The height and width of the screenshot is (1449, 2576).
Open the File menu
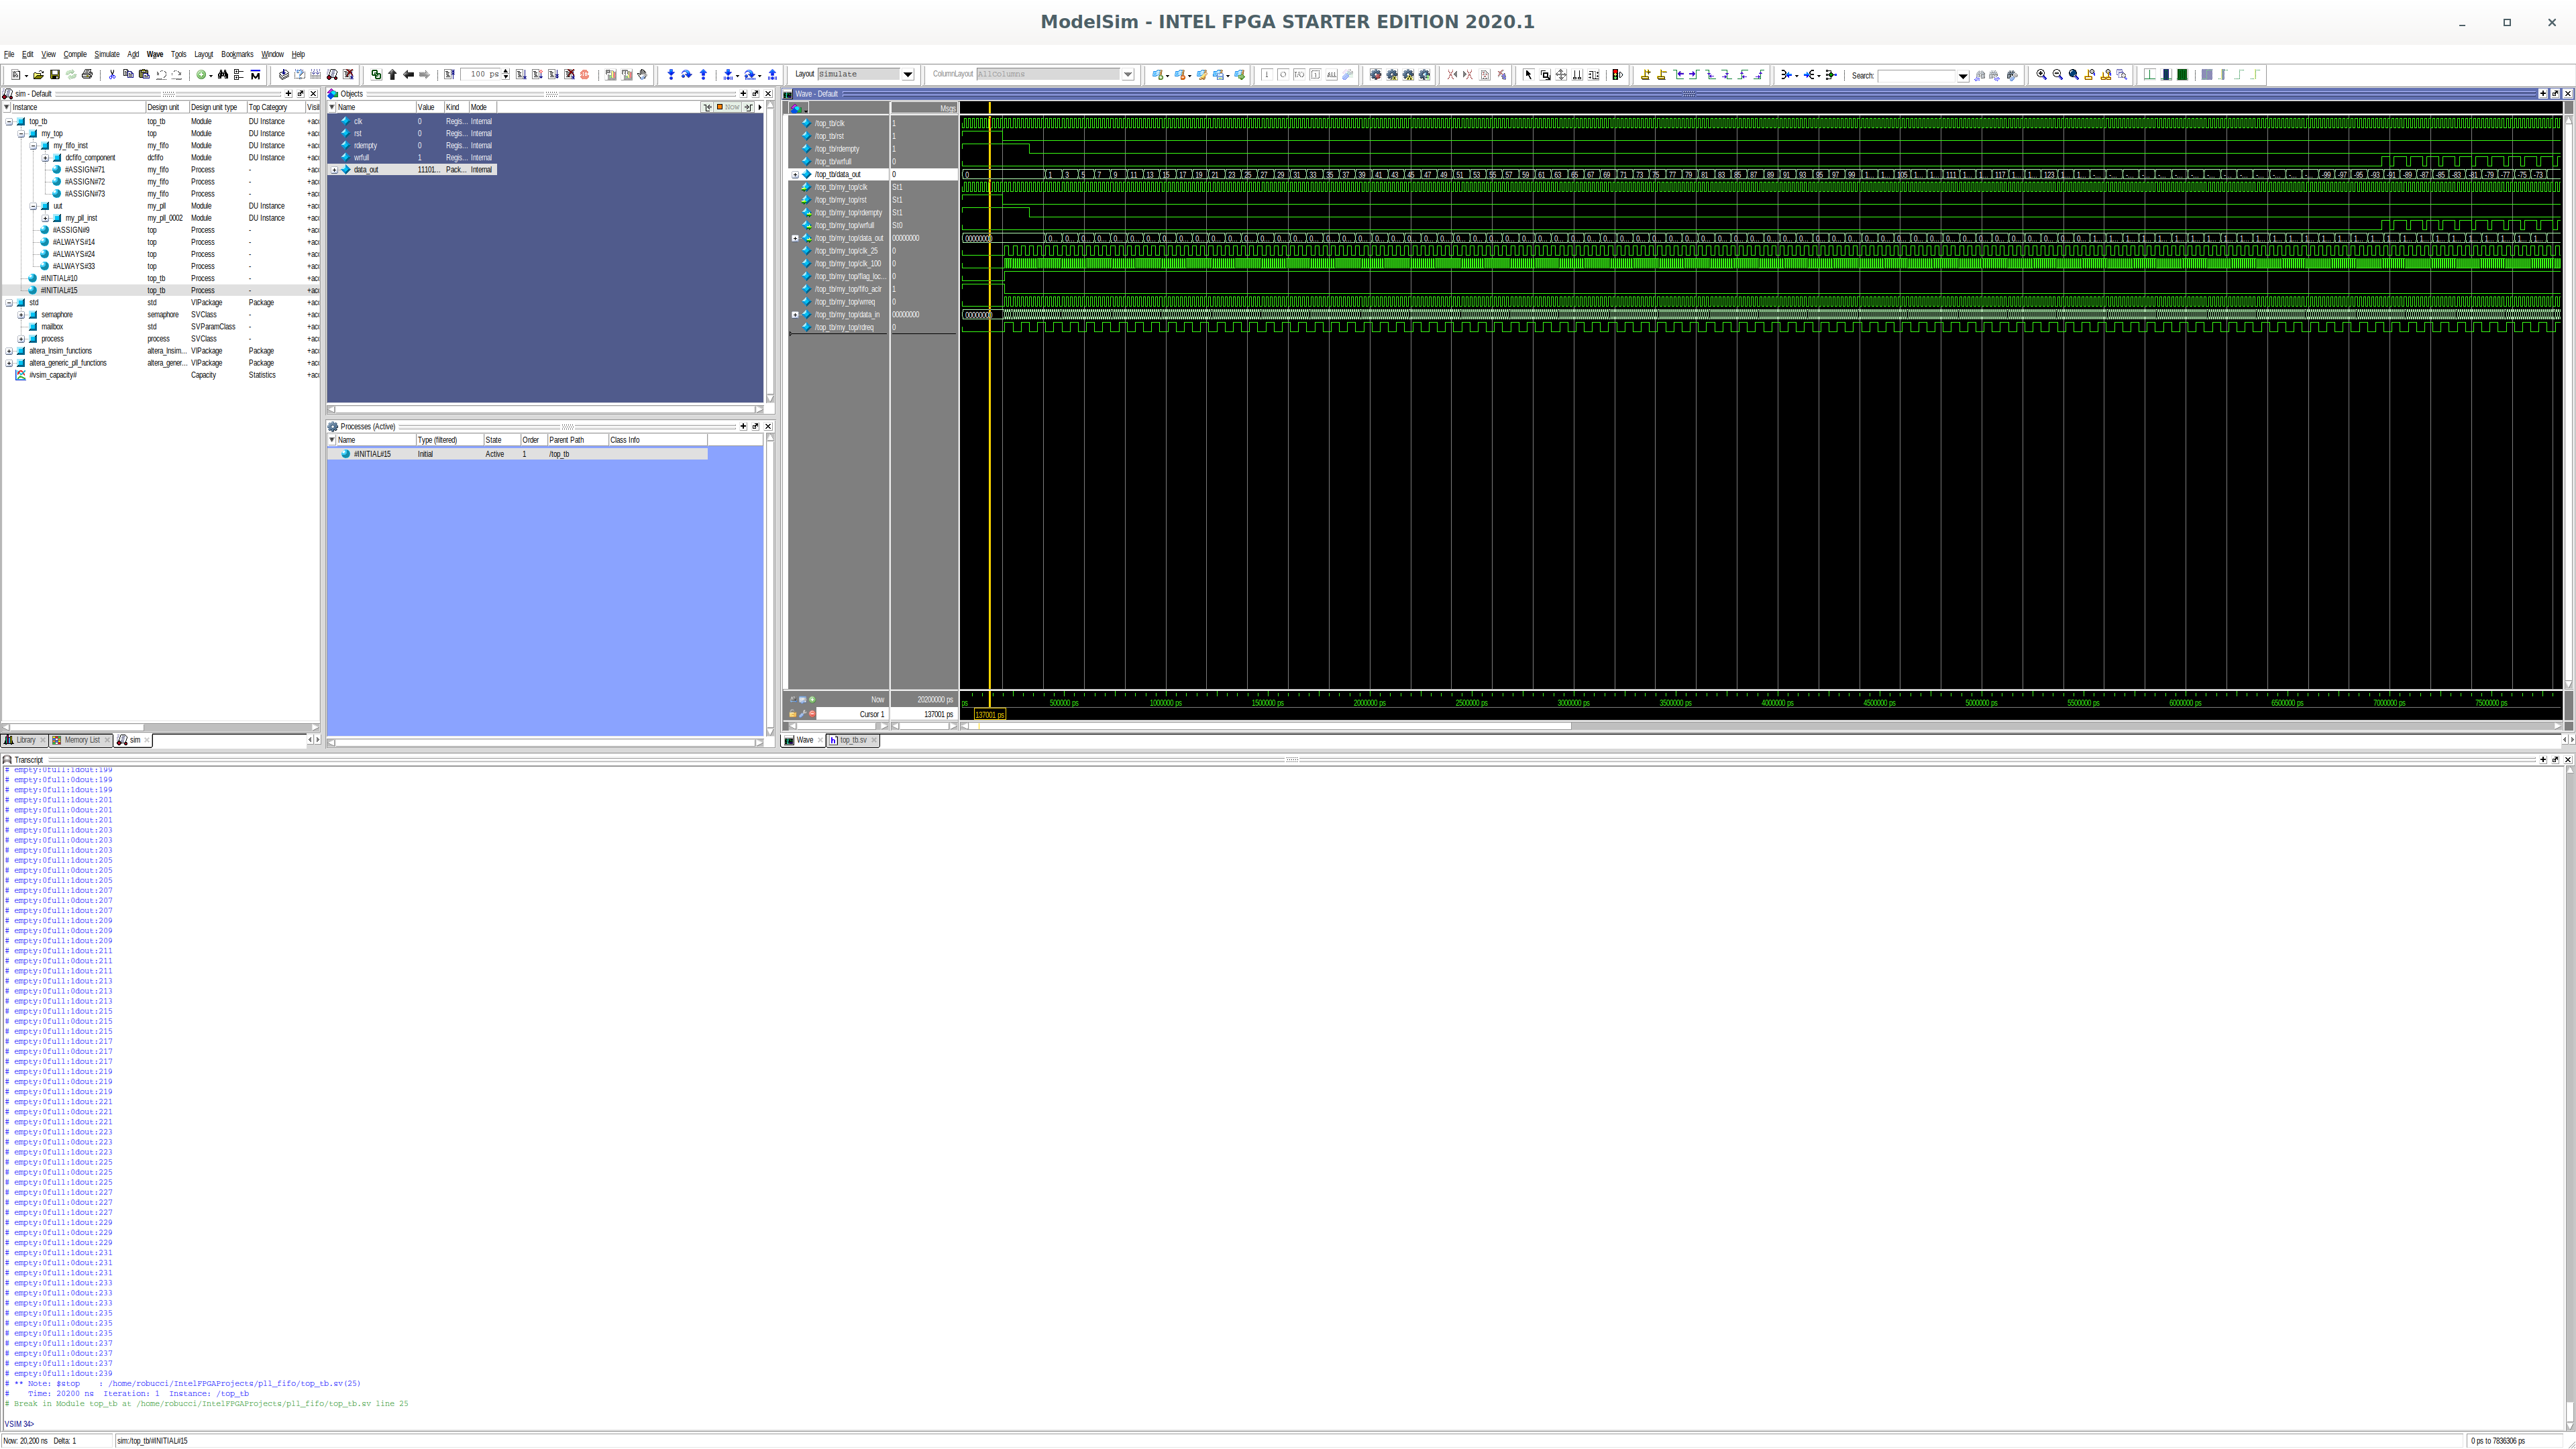9,55
